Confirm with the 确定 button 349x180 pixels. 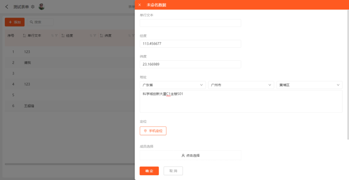(149, 171)
